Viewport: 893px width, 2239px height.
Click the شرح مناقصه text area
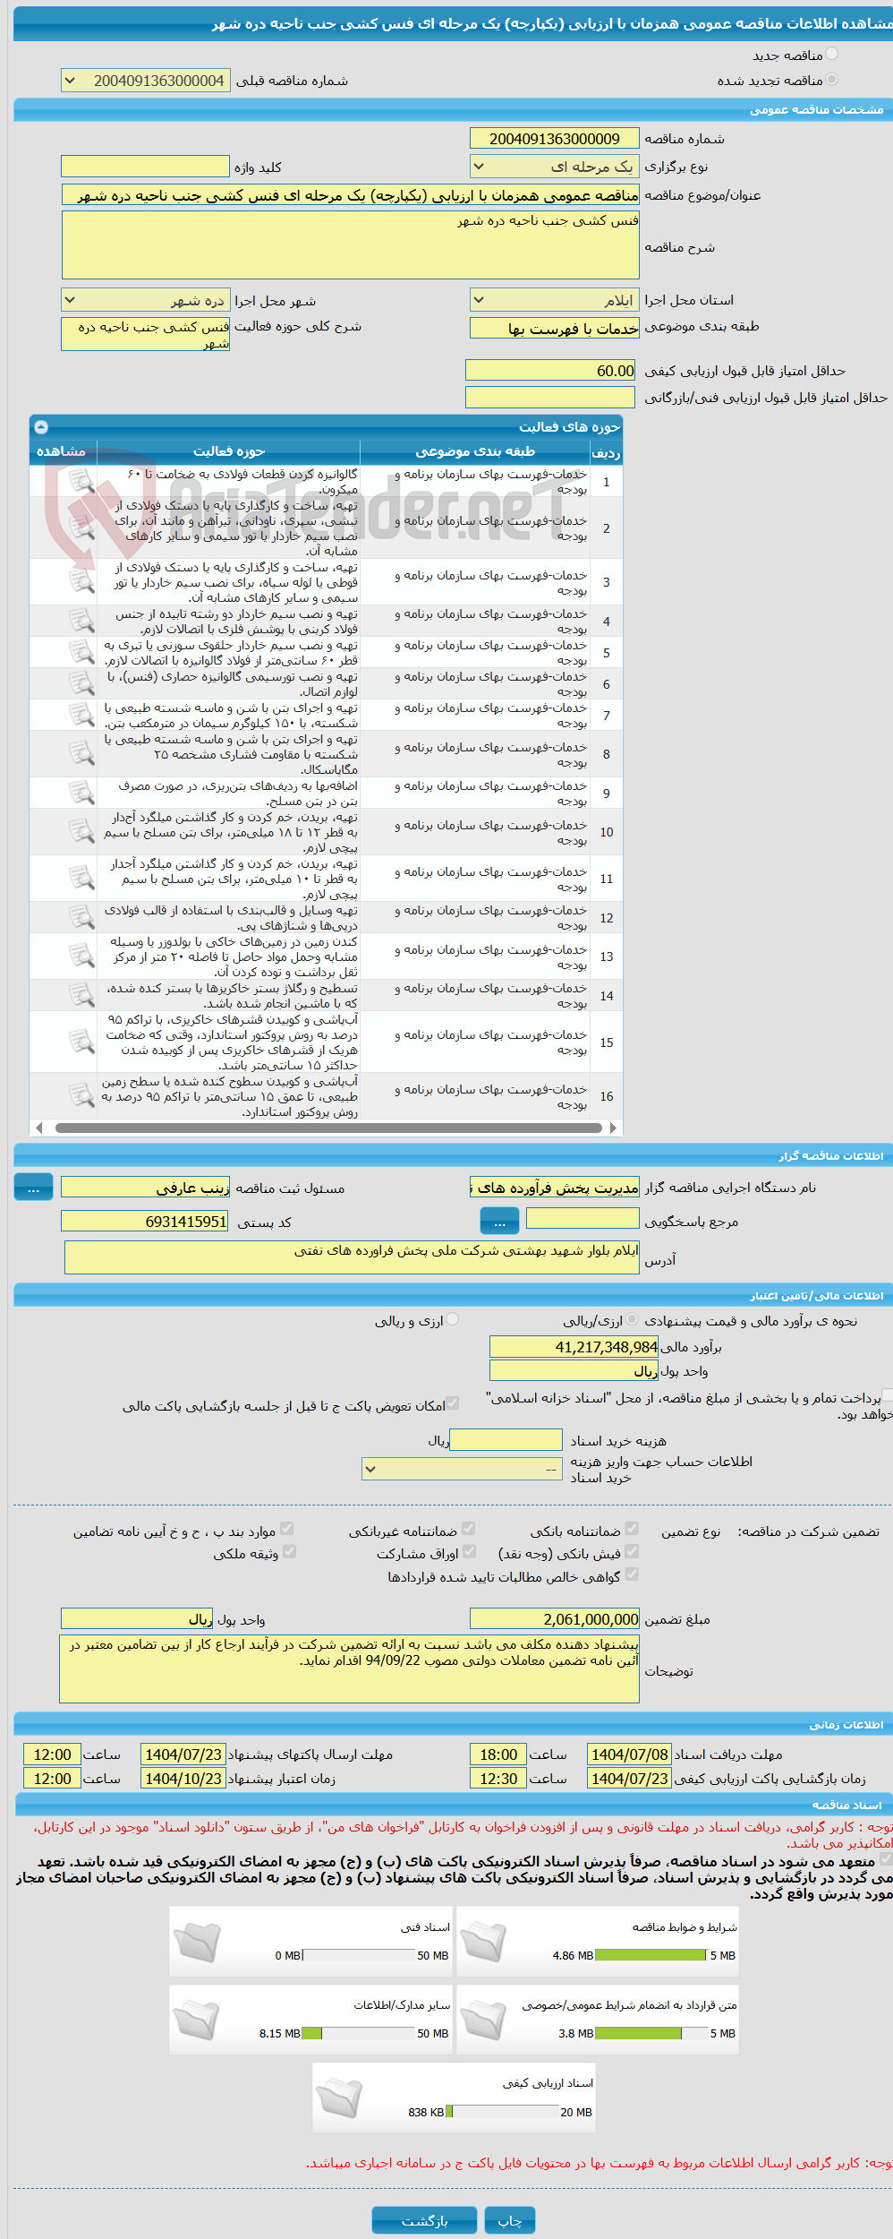pos(351,244)
